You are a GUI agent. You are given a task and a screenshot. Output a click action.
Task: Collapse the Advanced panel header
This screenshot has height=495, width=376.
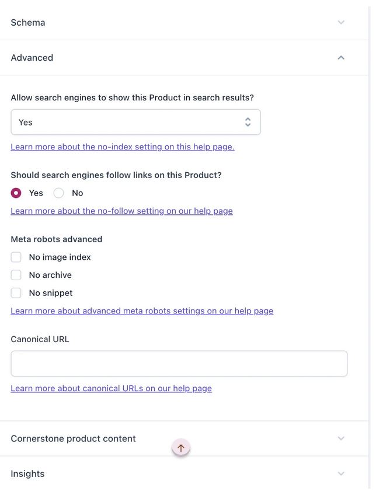184,57
